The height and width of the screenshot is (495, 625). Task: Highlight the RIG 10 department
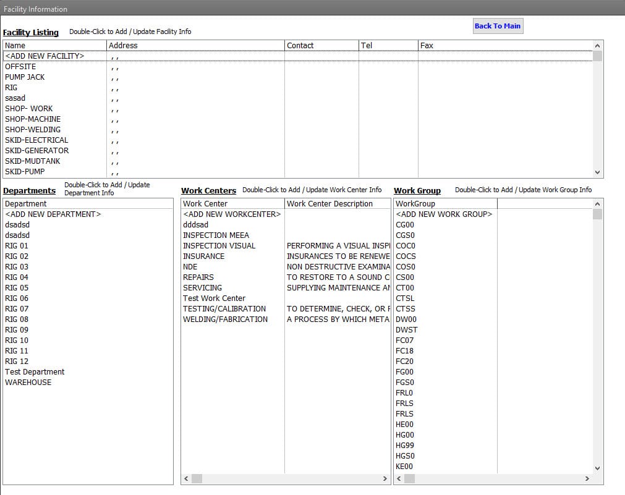click(88, 341)
